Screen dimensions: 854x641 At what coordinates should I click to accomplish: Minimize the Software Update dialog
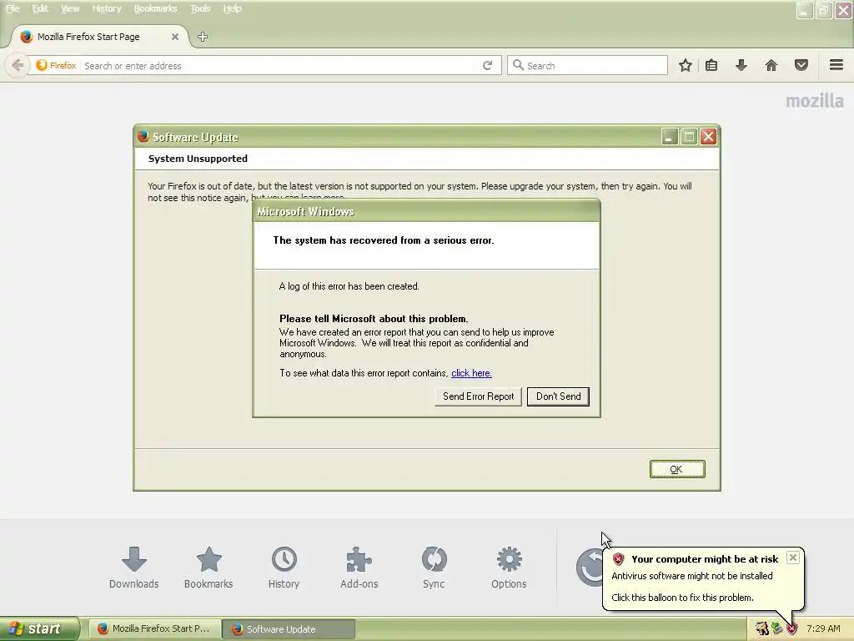tap(670, 137)
